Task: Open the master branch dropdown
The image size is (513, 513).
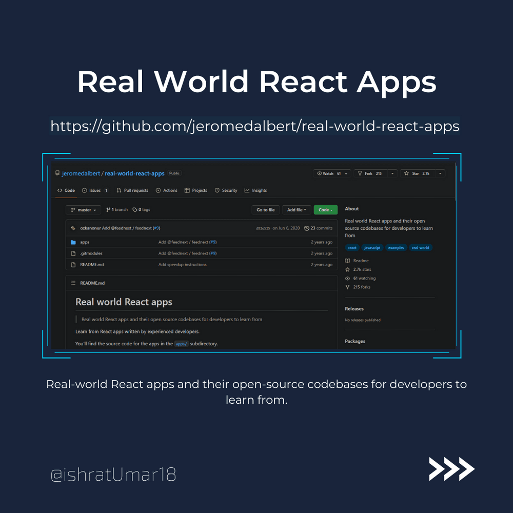Action: (83, 210)
